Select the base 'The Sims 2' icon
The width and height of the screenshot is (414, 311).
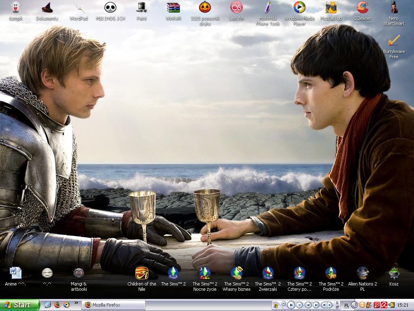[x=173, y=277]
